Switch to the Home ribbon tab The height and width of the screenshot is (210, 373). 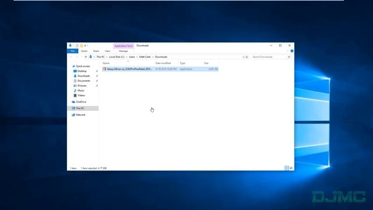(x=84, y=51)
